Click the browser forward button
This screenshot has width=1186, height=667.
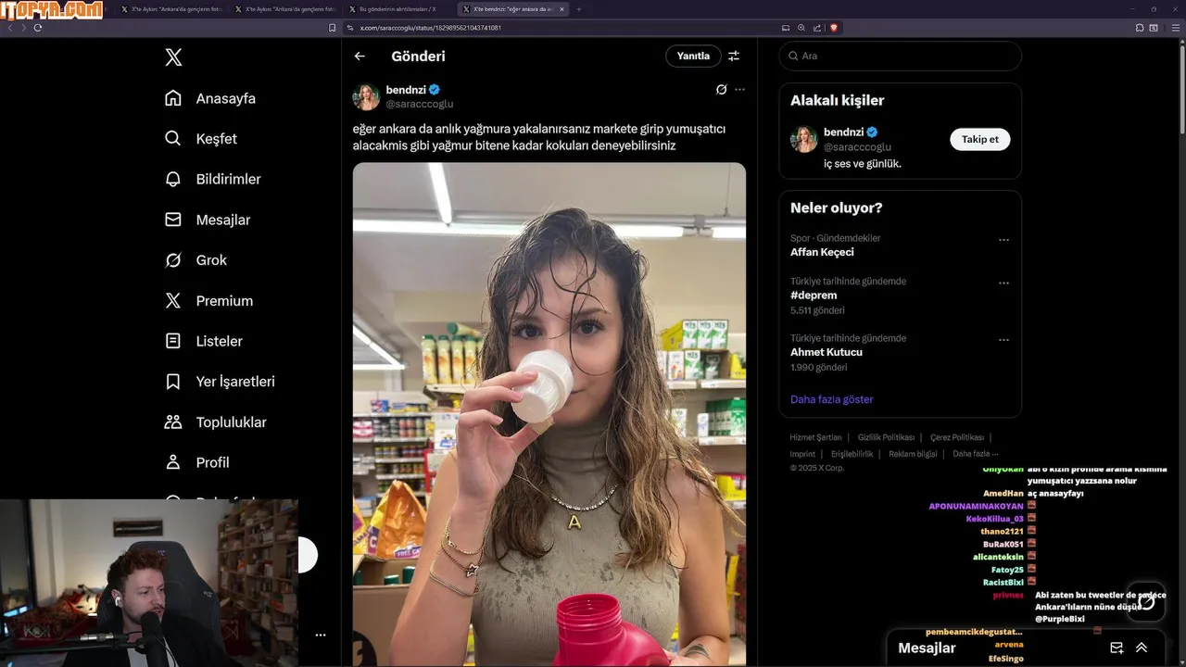[x=24, y=28]
